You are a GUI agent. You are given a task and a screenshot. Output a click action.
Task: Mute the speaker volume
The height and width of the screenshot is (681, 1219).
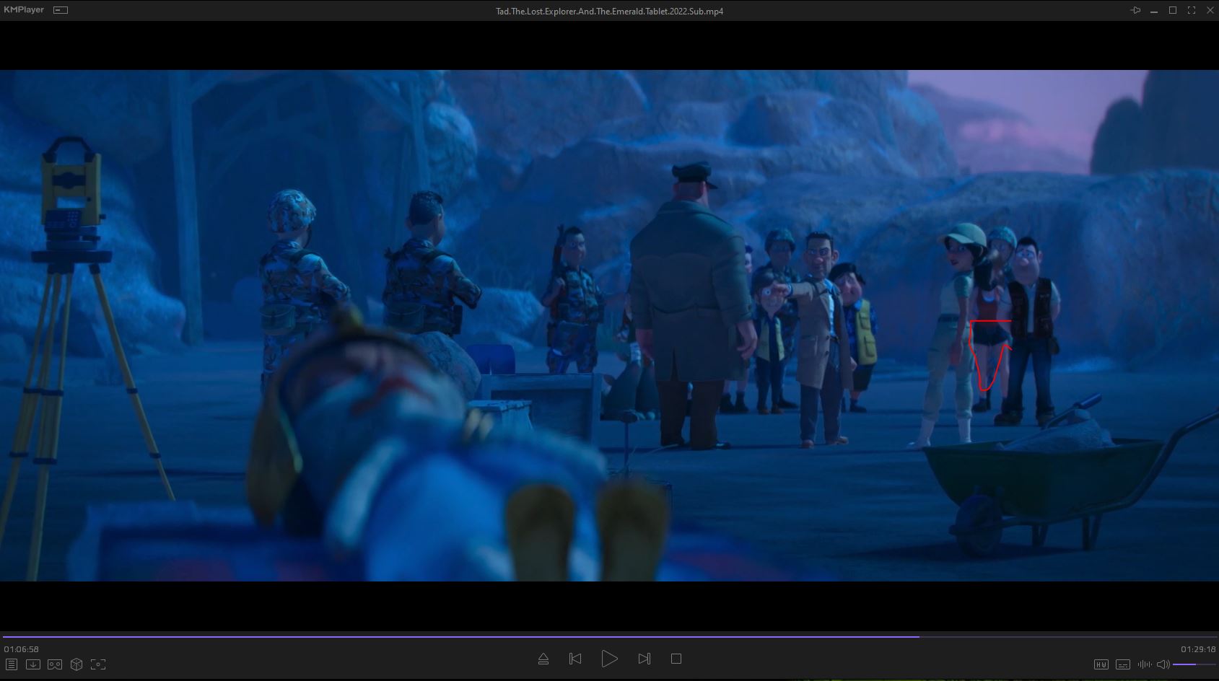pyautogui.click(x=1163, y=664)
